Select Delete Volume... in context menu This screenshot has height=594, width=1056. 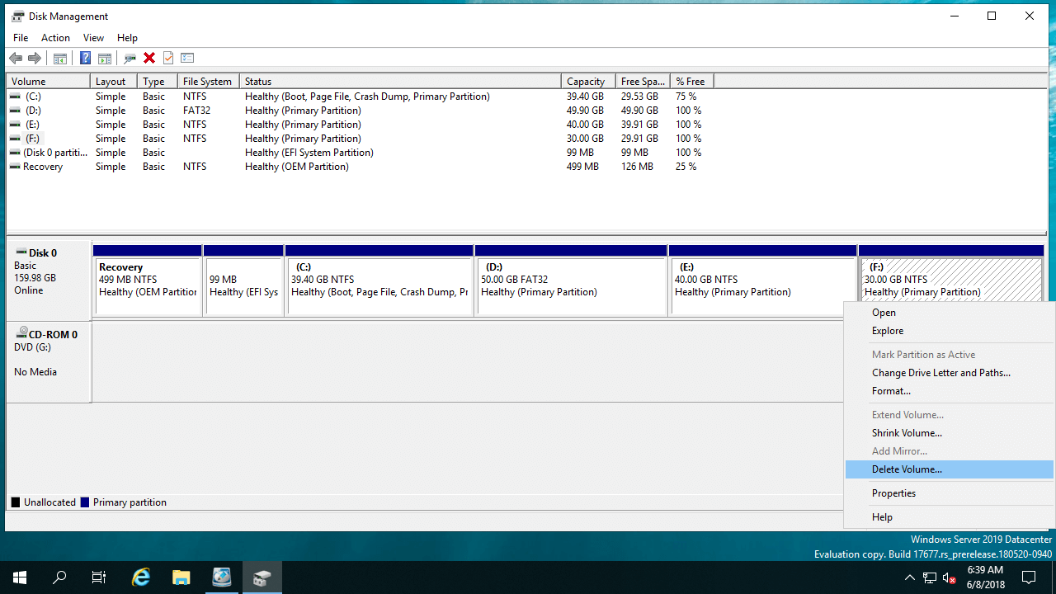coord(907,469)
